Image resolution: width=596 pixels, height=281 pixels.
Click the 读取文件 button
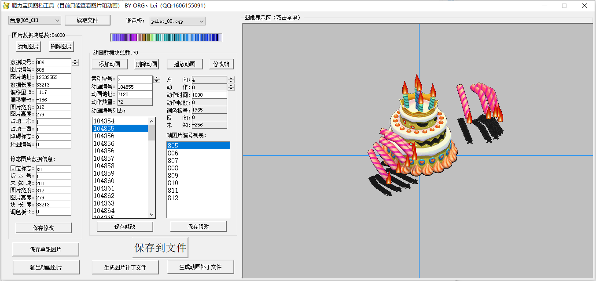tap(87, 20)
